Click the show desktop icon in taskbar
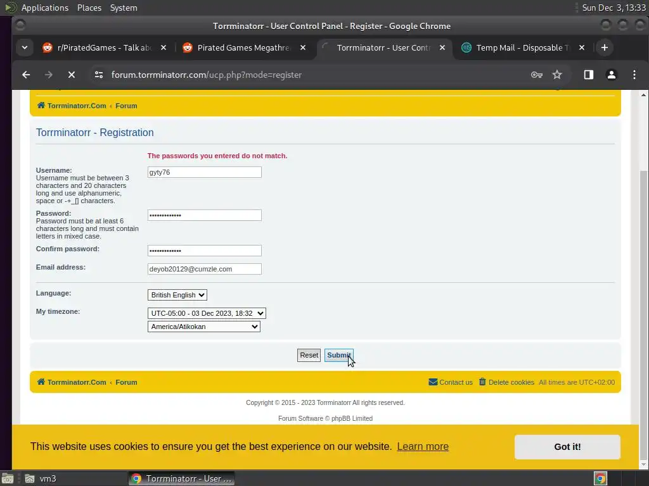The width and height of the screenshot is (649, 486). coord(8,478)
